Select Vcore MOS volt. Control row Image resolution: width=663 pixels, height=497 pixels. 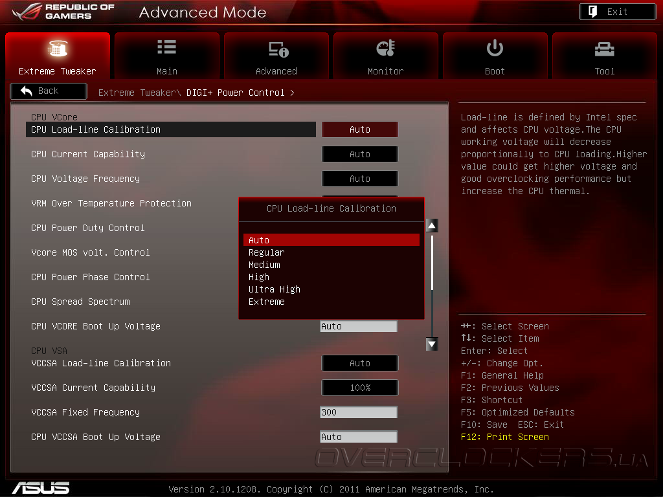click(x=91, y=252)
